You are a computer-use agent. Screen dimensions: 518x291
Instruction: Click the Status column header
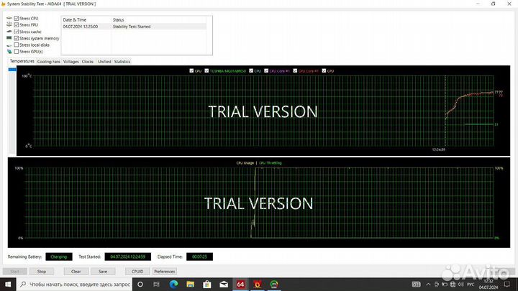(118, 20)
